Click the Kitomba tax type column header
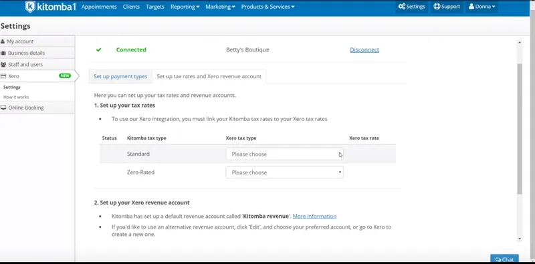Viewport: 535px width, 264px height. click(146, 138)
